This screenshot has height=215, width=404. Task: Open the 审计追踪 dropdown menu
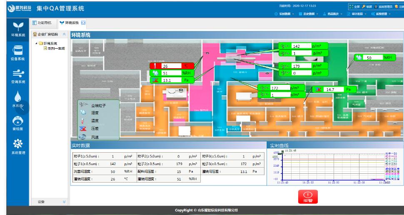tap(358, 14)
